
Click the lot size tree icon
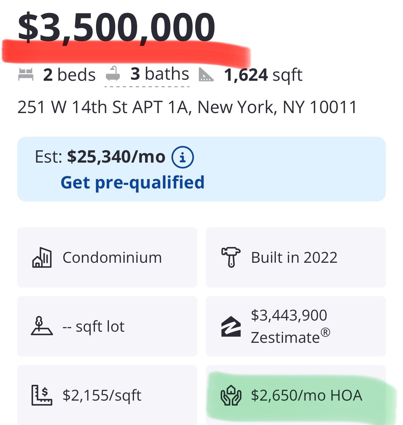[42, 326]
